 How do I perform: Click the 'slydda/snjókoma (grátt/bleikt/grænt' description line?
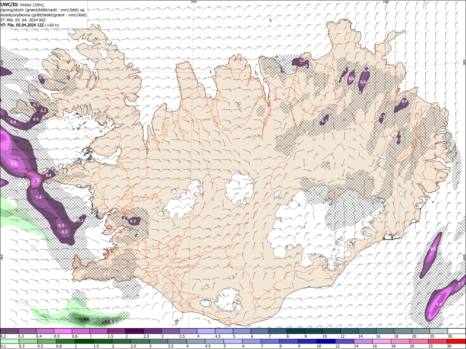(x=43, y=15)
